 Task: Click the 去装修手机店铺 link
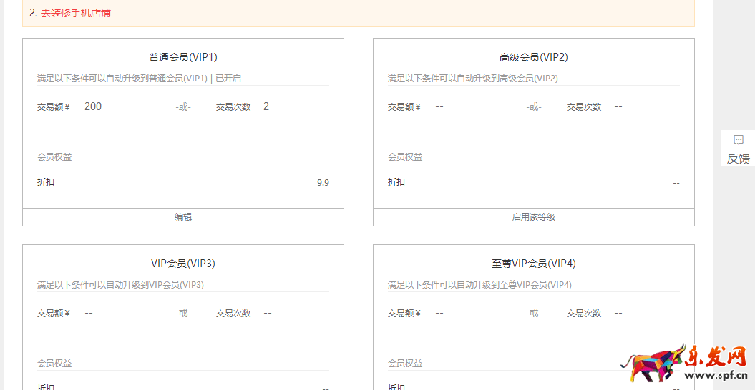click(x=75, y=13)
